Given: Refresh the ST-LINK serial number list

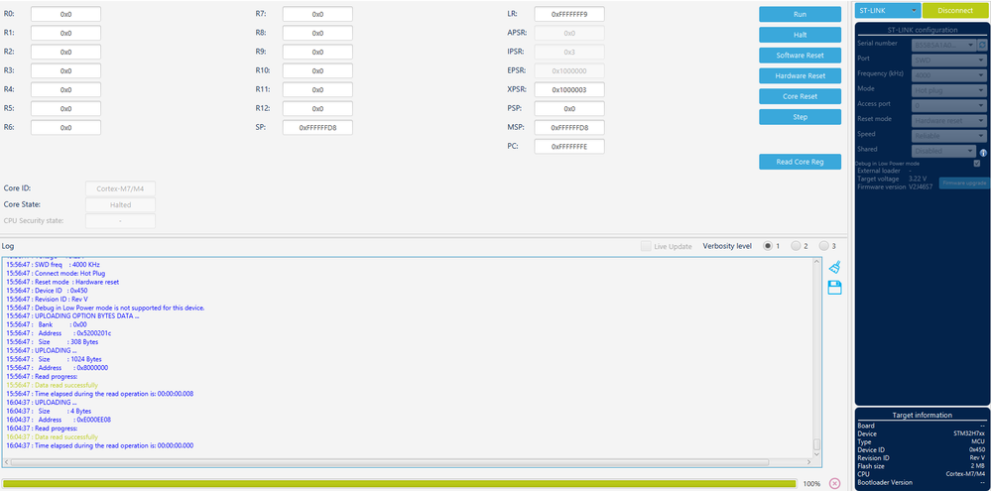Looking at the screenshot, I should pyautogui.click(x=981, y=45).
